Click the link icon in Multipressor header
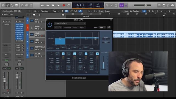This screenshot has width=176, height=99. pyautogui.click(x=109, y=27)
